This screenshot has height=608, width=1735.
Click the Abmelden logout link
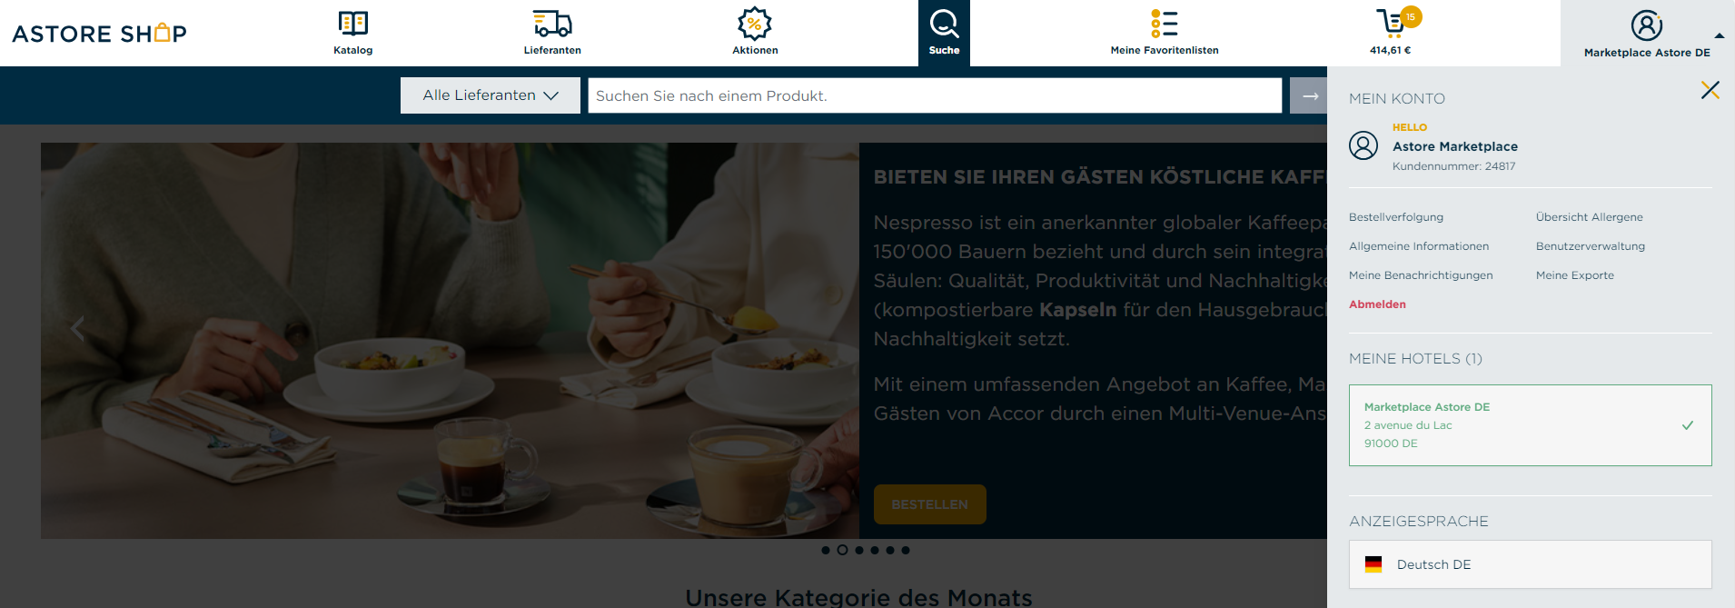[1377, 304]
